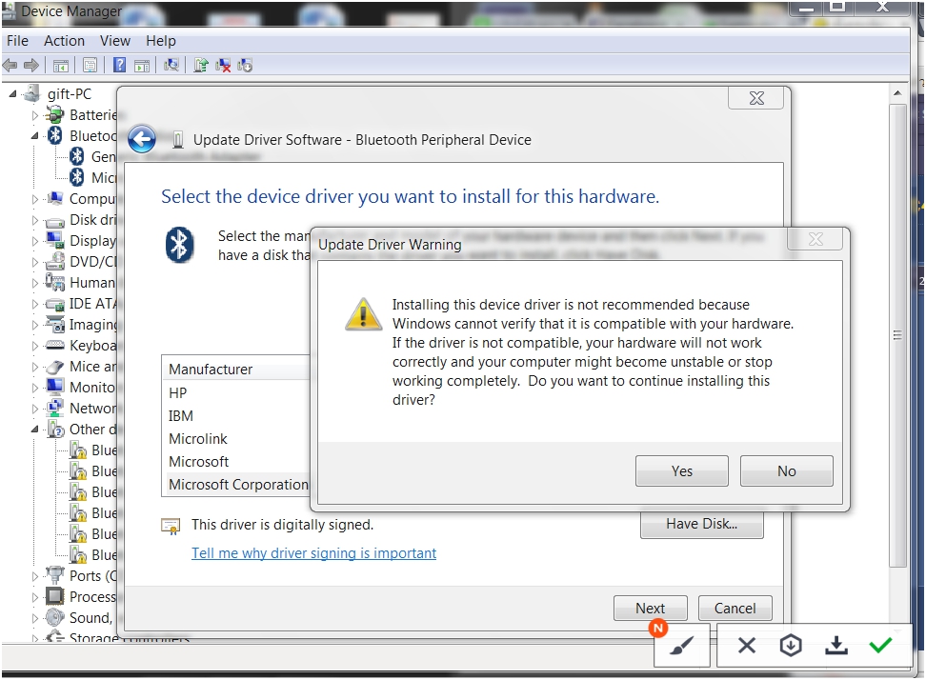Expand the Computer tree node

click(35, 199)
